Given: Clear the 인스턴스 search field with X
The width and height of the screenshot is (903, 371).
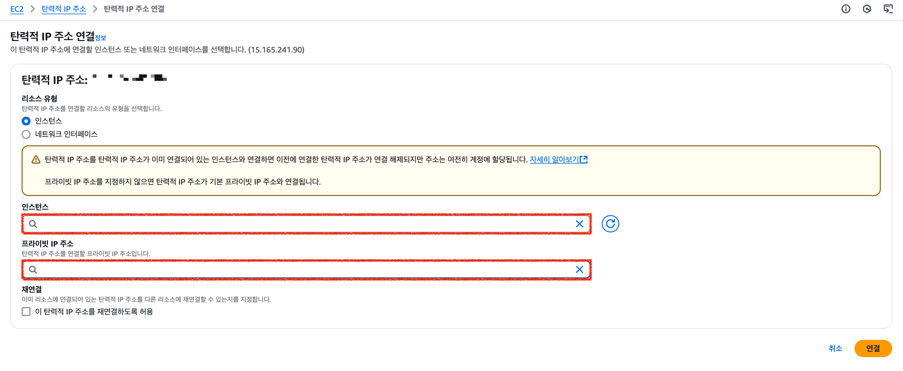Looking at the screenshot, I should point(579,224).
